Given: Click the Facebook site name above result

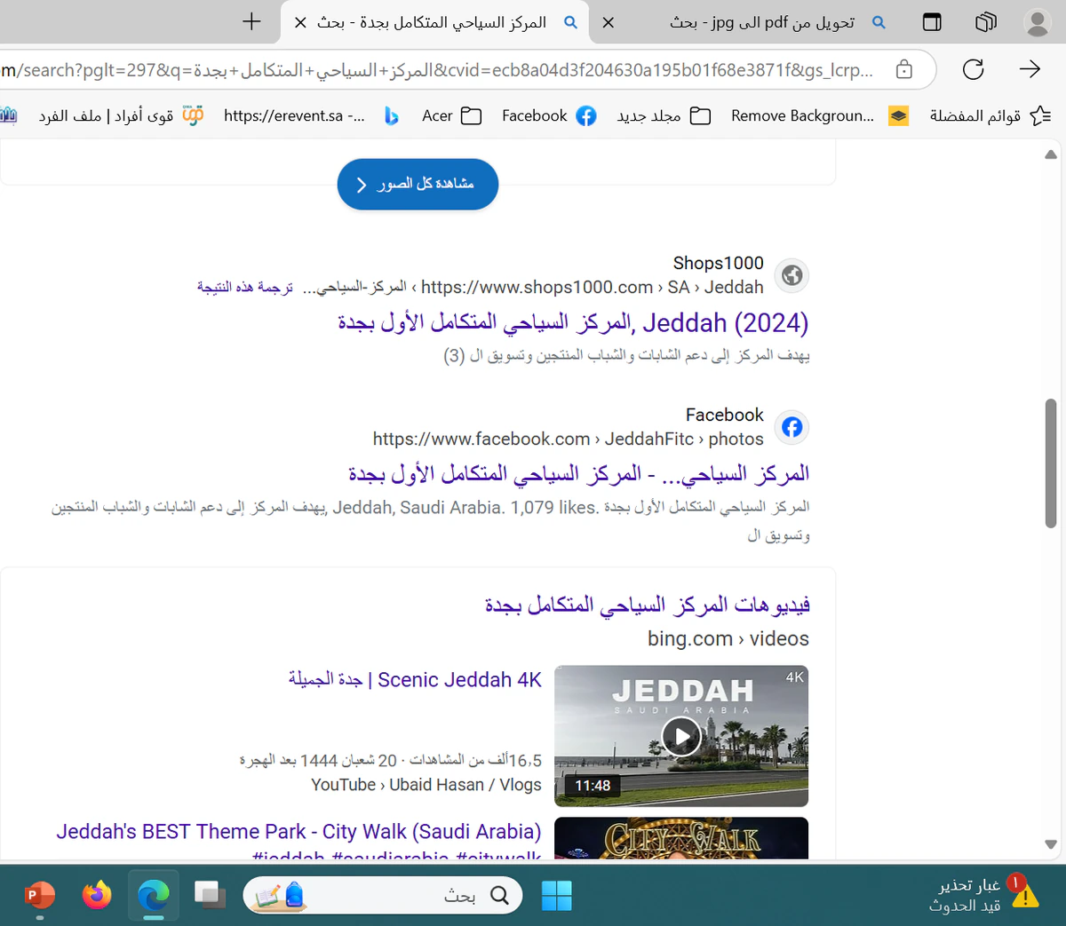Looking at the screenshot, I should (725, 415).
